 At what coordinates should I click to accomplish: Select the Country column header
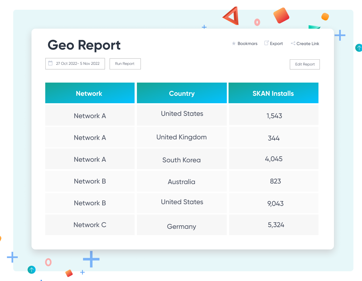[182, 93]
